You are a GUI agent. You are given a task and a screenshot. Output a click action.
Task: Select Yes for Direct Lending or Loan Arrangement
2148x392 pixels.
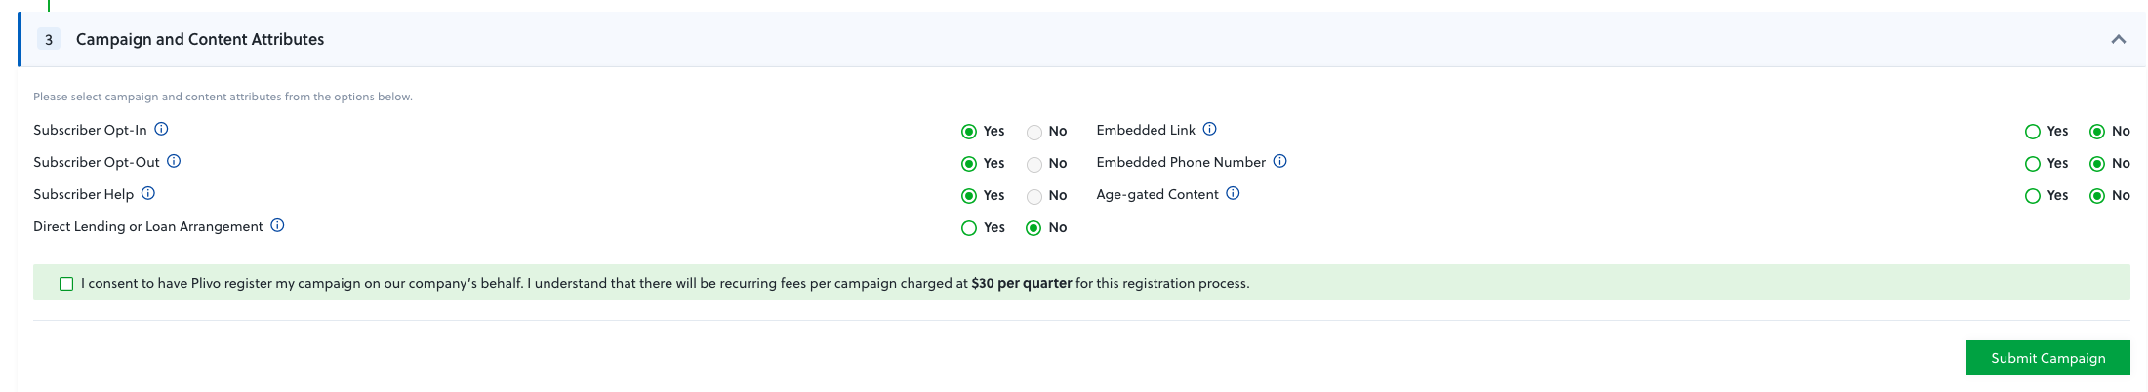click(969, 228)
